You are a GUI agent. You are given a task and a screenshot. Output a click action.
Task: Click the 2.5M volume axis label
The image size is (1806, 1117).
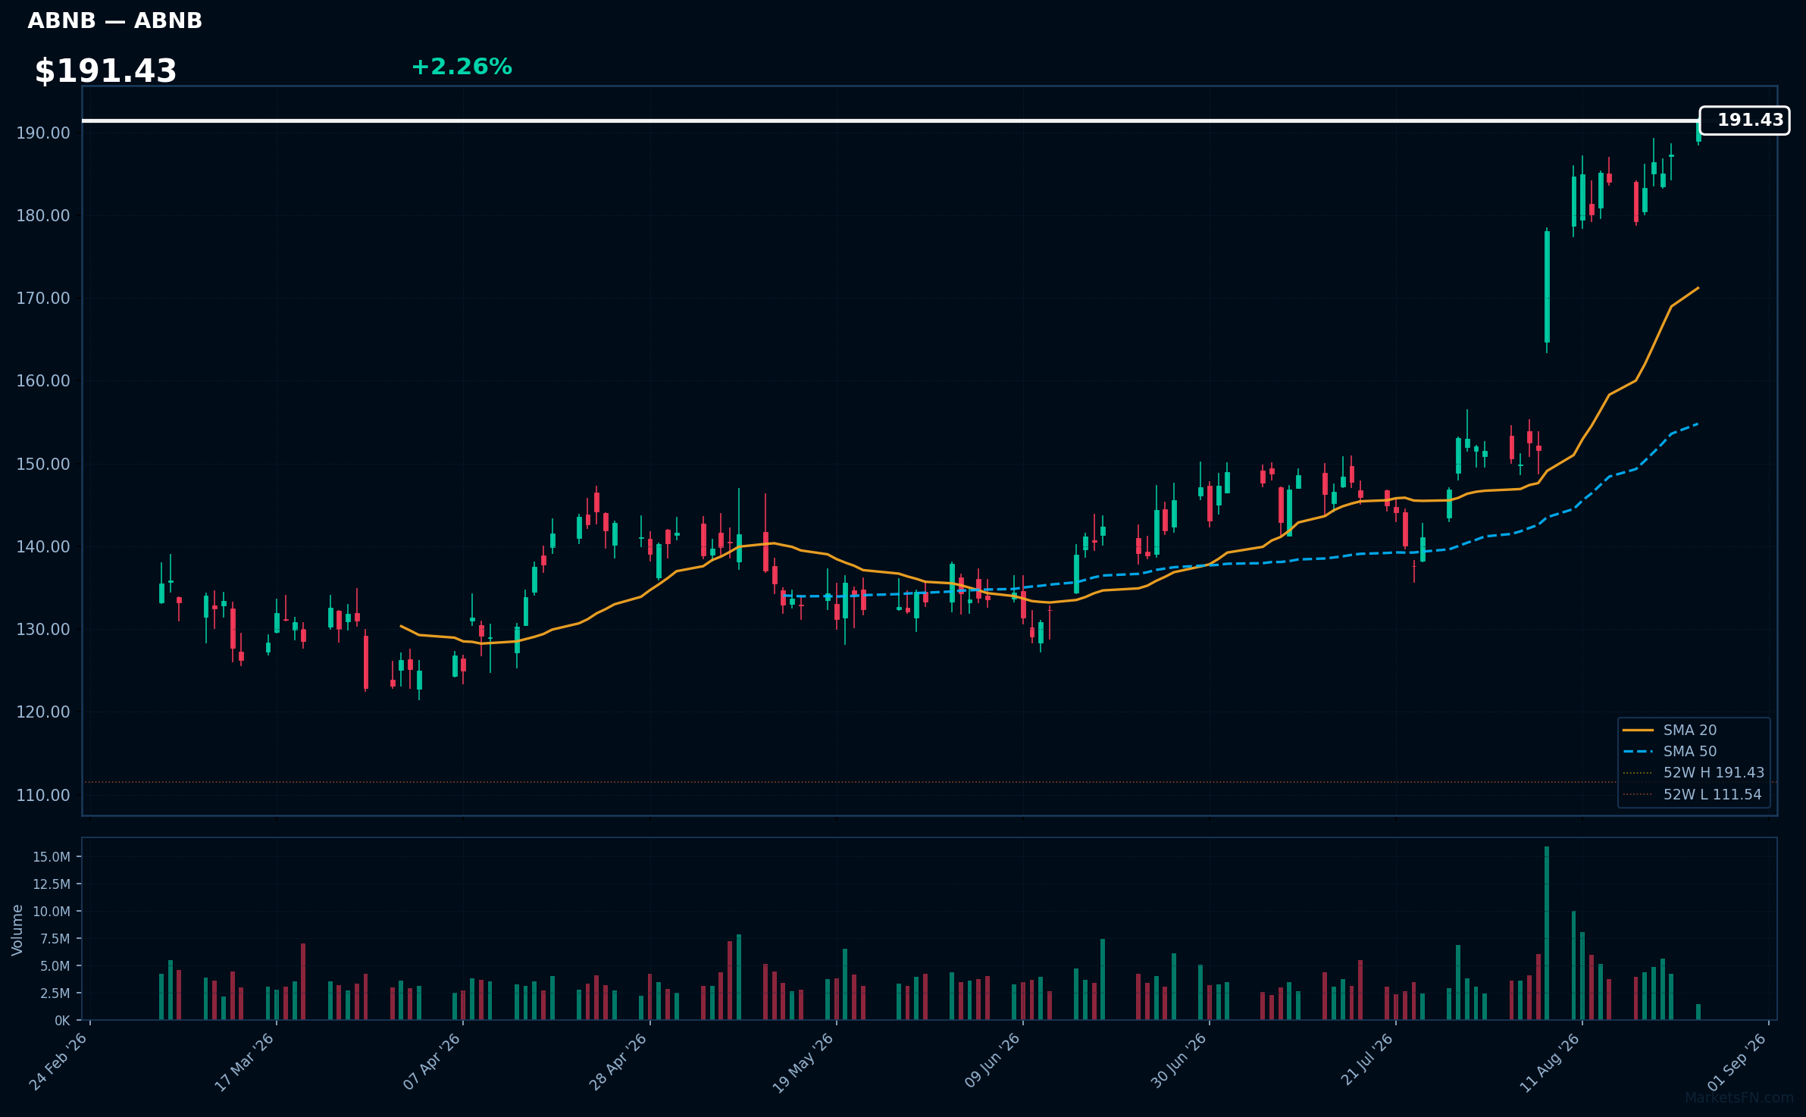click(x=55, y=993)
